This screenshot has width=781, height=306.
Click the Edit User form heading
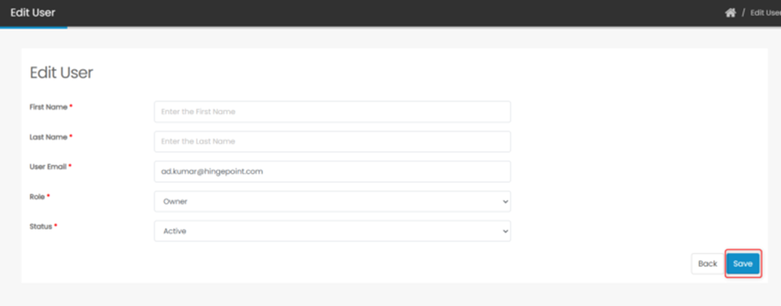click(x=62, y=73)
